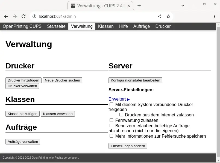Toggle Fernwartung zulassen checkbox
Screen dimensions: 220x163
(111, 120)
